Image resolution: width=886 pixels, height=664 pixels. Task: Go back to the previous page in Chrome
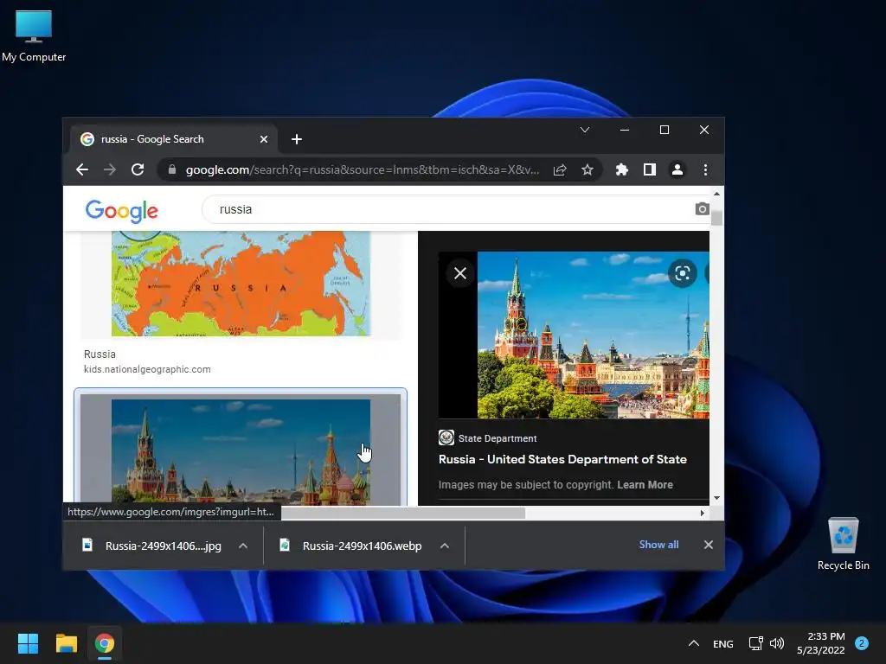pos(82,169)
